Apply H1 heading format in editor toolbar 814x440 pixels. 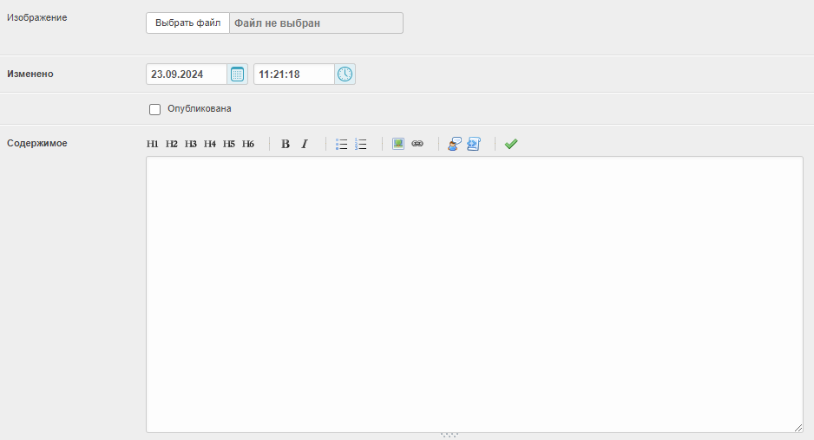tap(152, 144)
